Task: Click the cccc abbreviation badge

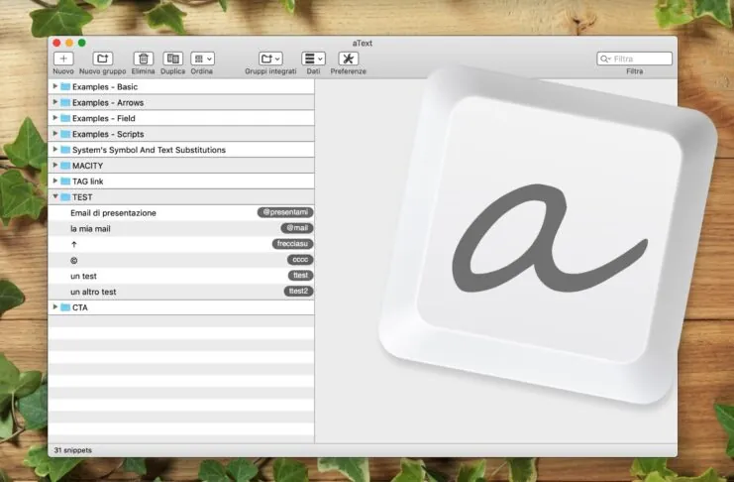Action: 300,259
